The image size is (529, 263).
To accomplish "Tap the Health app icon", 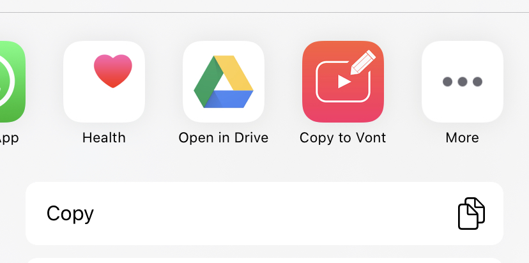I will (x=104, y=82).
